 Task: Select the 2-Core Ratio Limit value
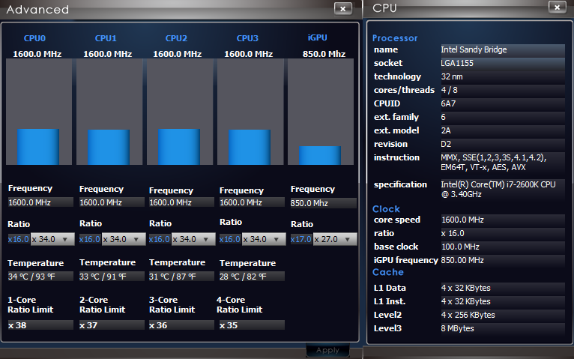(x=112, y=325)
